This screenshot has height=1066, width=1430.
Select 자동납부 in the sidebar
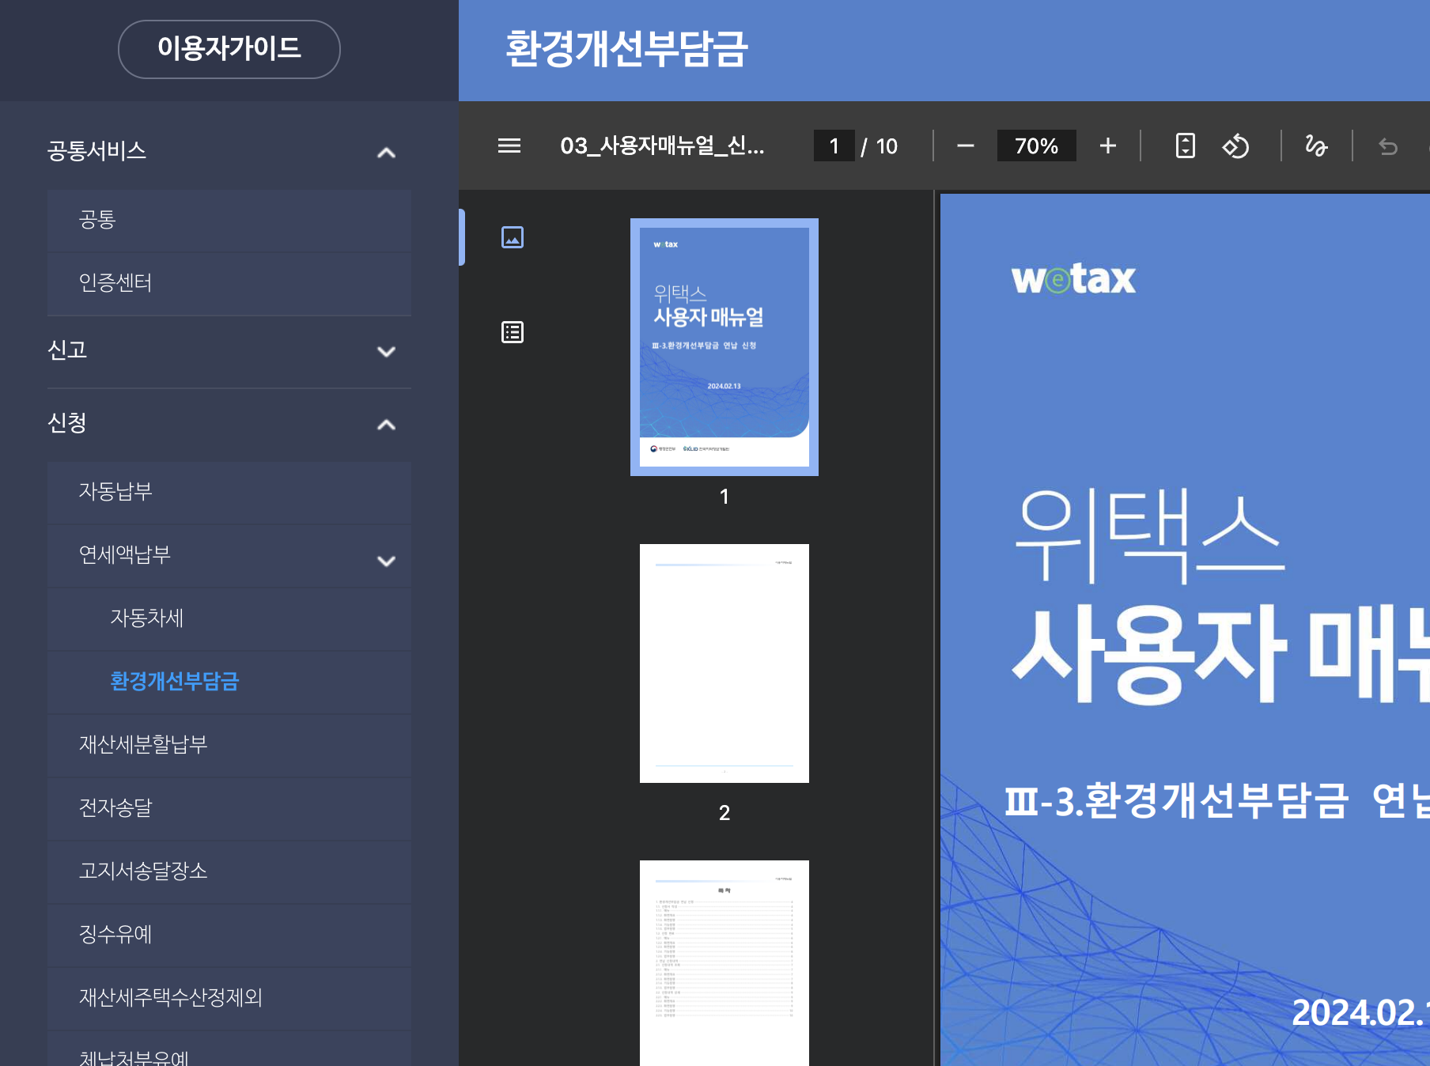[x=229, y=492]
